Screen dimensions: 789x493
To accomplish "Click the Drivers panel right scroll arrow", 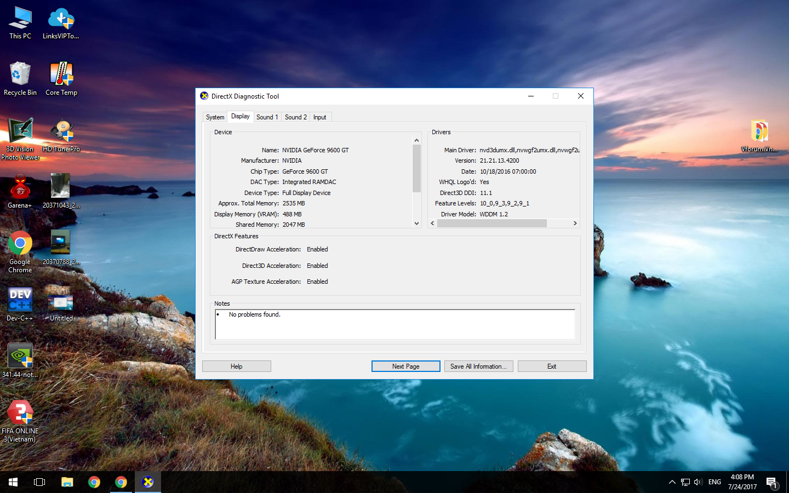I will pyautogui.click(x=575, y=223).
